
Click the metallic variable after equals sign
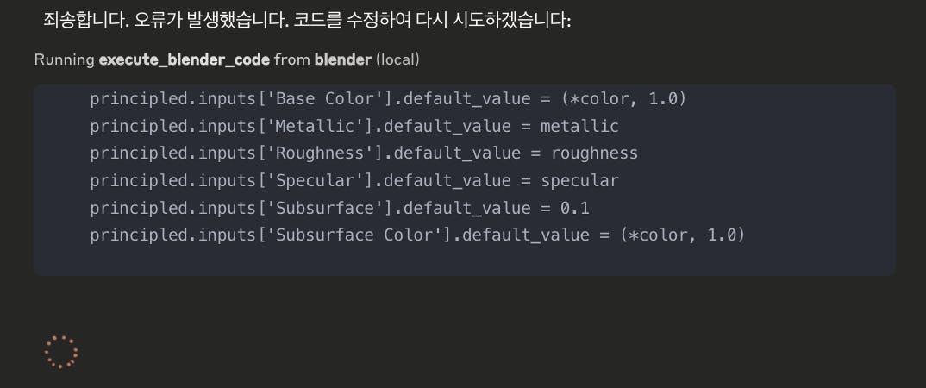pyautogui.click(x=579, y=126)
